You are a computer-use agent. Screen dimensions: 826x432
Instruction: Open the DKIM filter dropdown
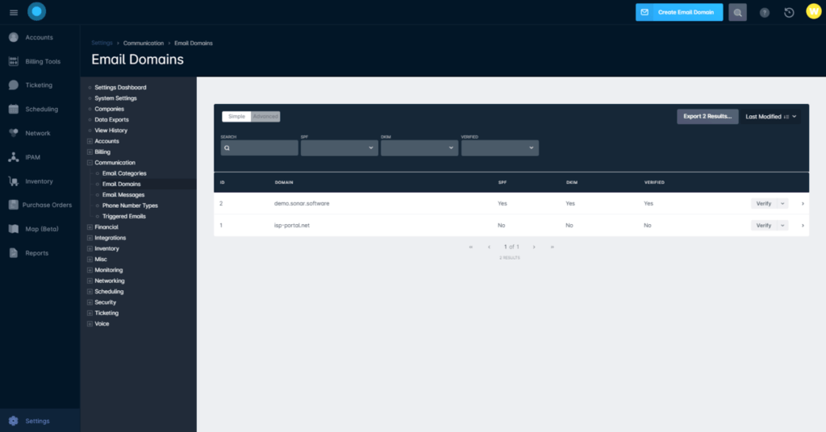[x=419, y=147]
